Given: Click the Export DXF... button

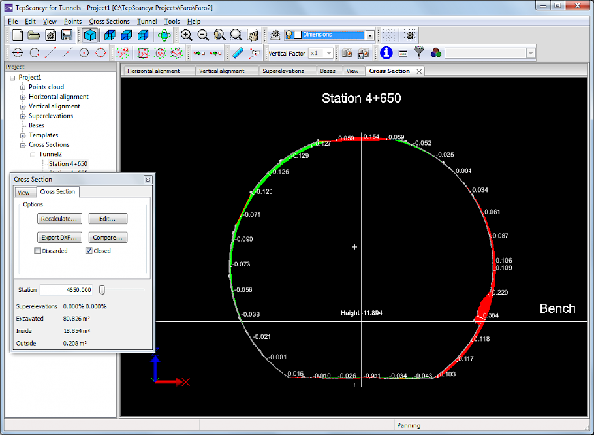Looking at the screenshot, I should tap(60, 237).
